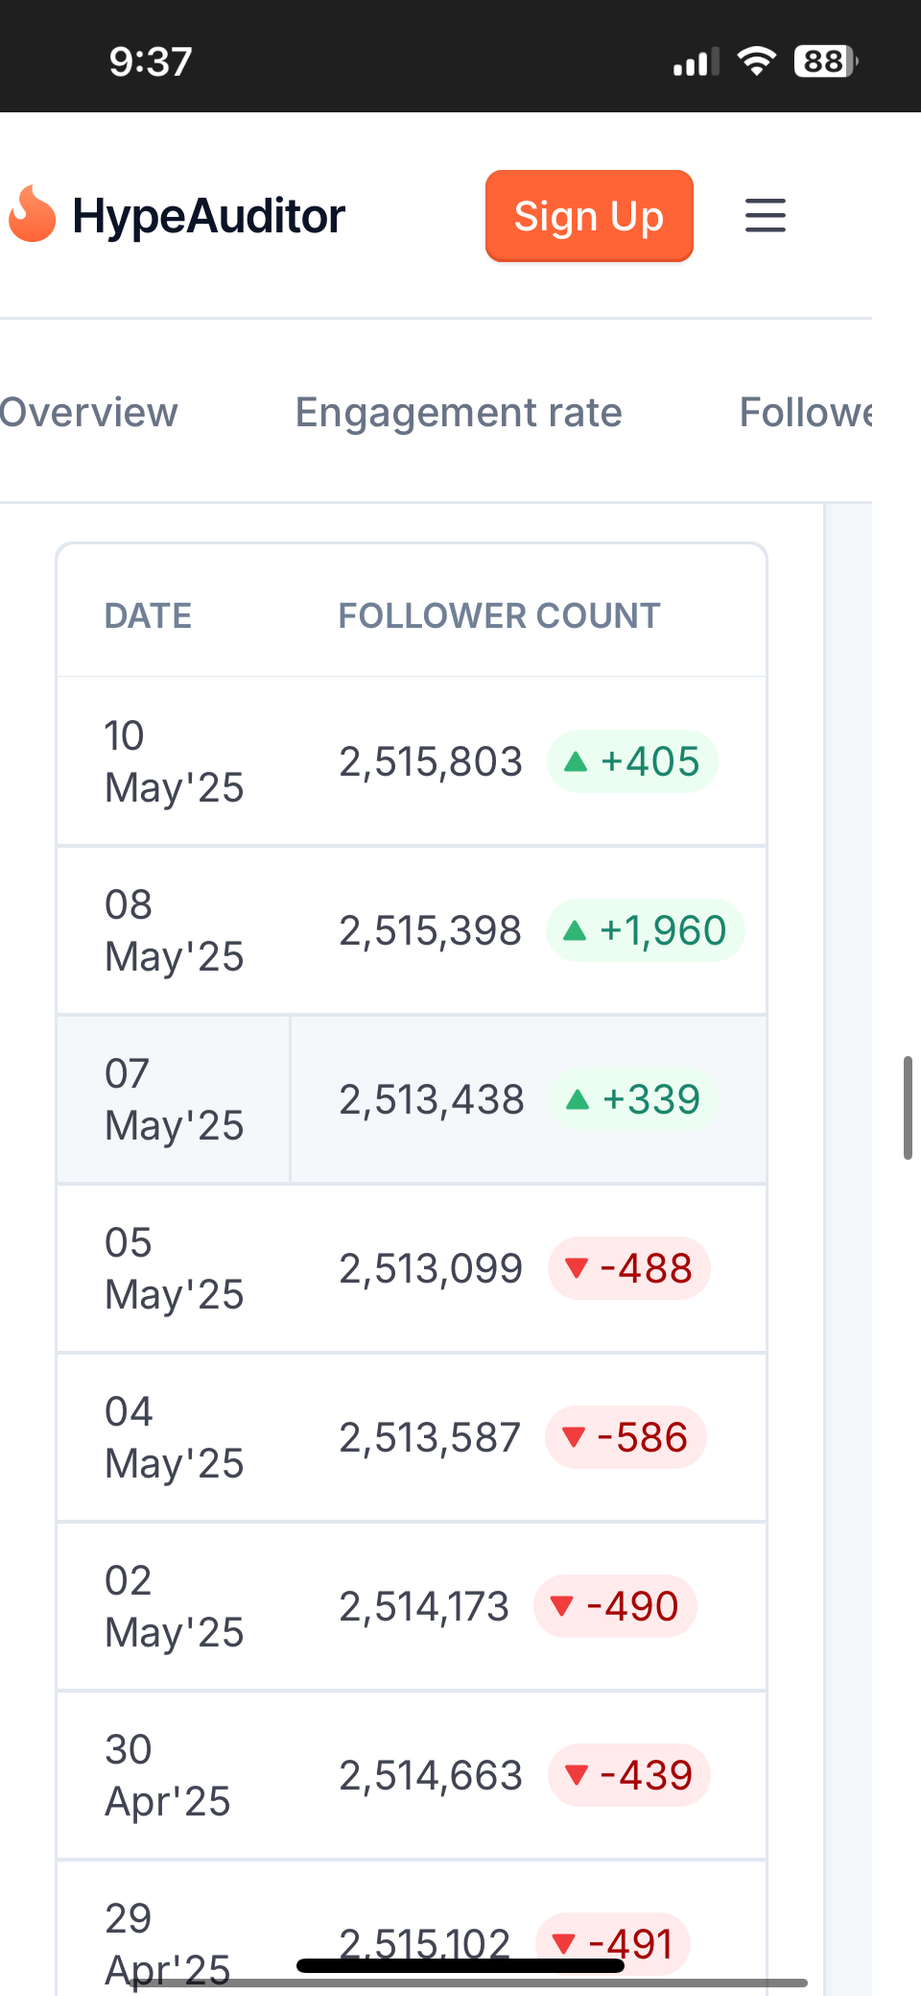The width and height of the screenshot is (921, 1996).
Task: Tap the Wi-Fi status icon
Action: click(x=756, y=61)
